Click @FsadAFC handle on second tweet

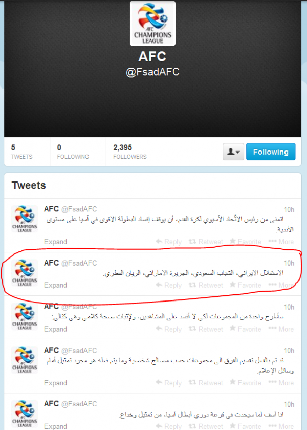click(x=79, y=263)
